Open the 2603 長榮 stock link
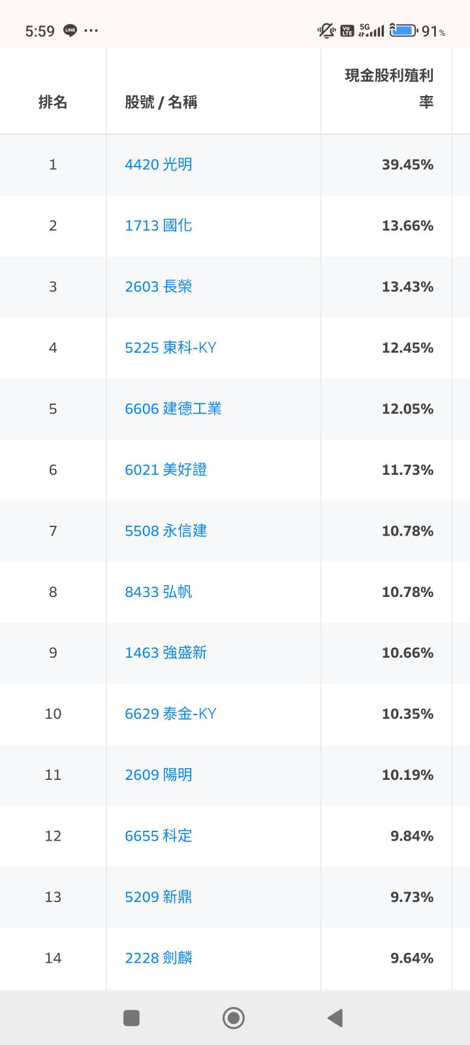Viewport: 470px width, 1045px height. 159,287
